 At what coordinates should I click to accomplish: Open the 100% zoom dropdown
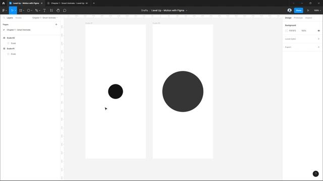[317, 10]
